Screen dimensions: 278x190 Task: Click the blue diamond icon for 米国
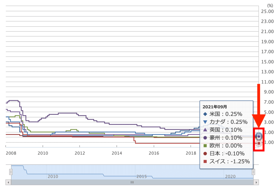click(x=205, y=114)
